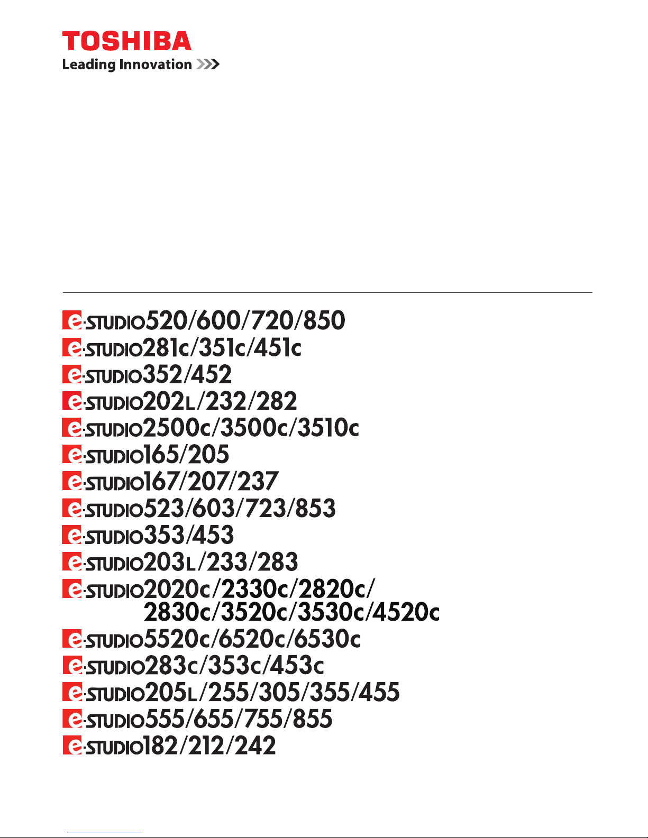
Task: Click the Leading Innovation tagline text
Action: point(127,65)
